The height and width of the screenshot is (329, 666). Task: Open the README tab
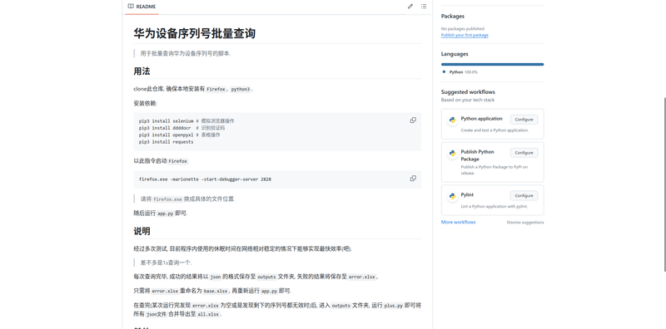(142, 7)
